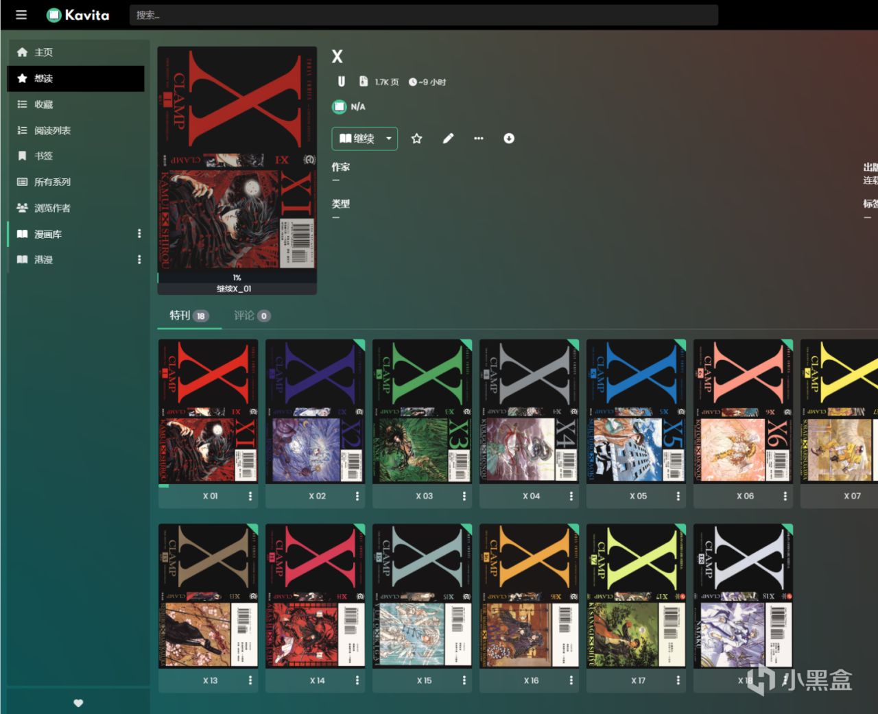This screenshot has width=878, height=714.
Task: Open the 漫画库 library options menu
Action: [x=139, y=234]
